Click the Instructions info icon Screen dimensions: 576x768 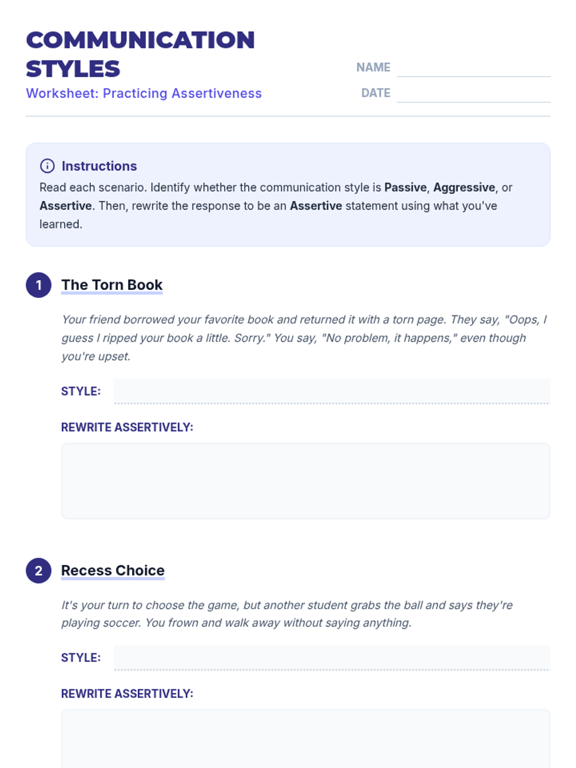[47, 166]
